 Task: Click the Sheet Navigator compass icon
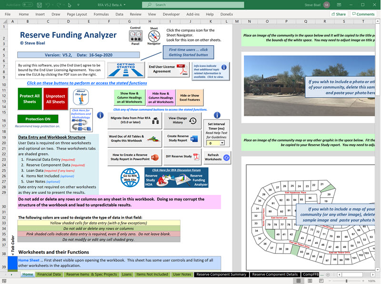tap(153, 37)
